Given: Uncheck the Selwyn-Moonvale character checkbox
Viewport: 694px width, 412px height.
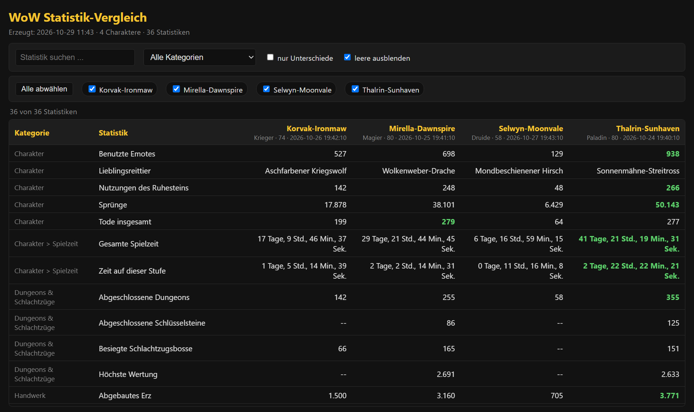Looking at the screenshot, I should [266, 89].
